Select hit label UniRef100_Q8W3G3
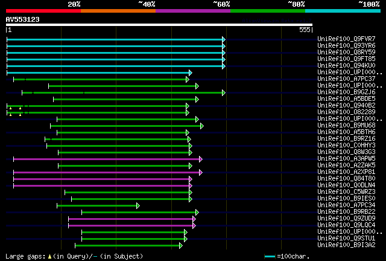 [x=346, y=152]
